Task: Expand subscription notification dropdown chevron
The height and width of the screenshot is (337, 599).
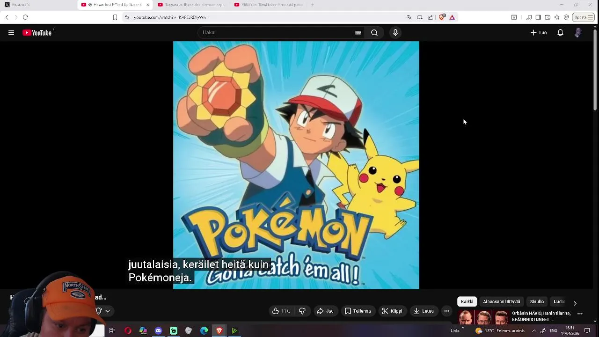Action: pyautogui.click(x=108, y=311)
